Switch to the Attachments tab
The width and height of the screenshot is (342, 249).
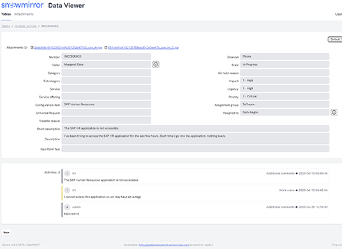click(x=24, y=14)
